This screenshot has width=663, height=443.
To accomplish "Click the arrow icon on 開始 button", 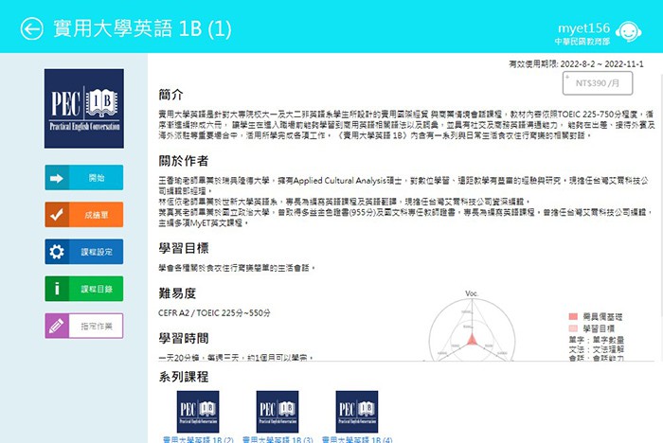I will point(57,178).
